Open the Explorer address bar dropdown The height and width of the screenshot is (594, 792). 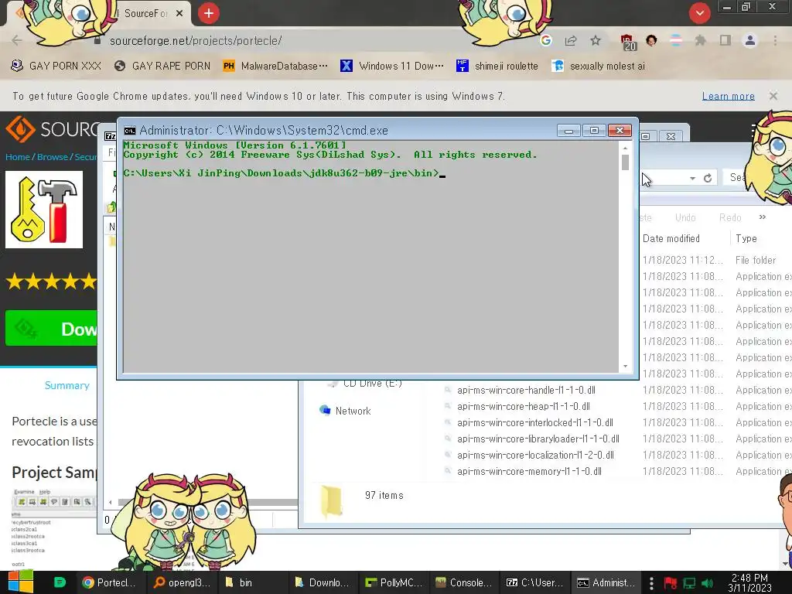[692, 178]
